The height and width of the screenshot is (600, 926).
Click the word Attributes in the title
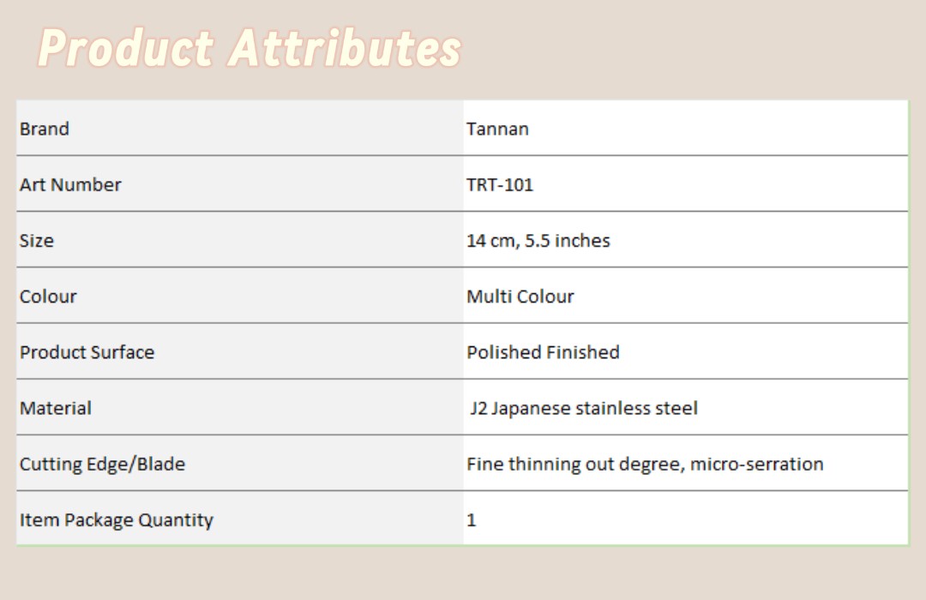346,48
